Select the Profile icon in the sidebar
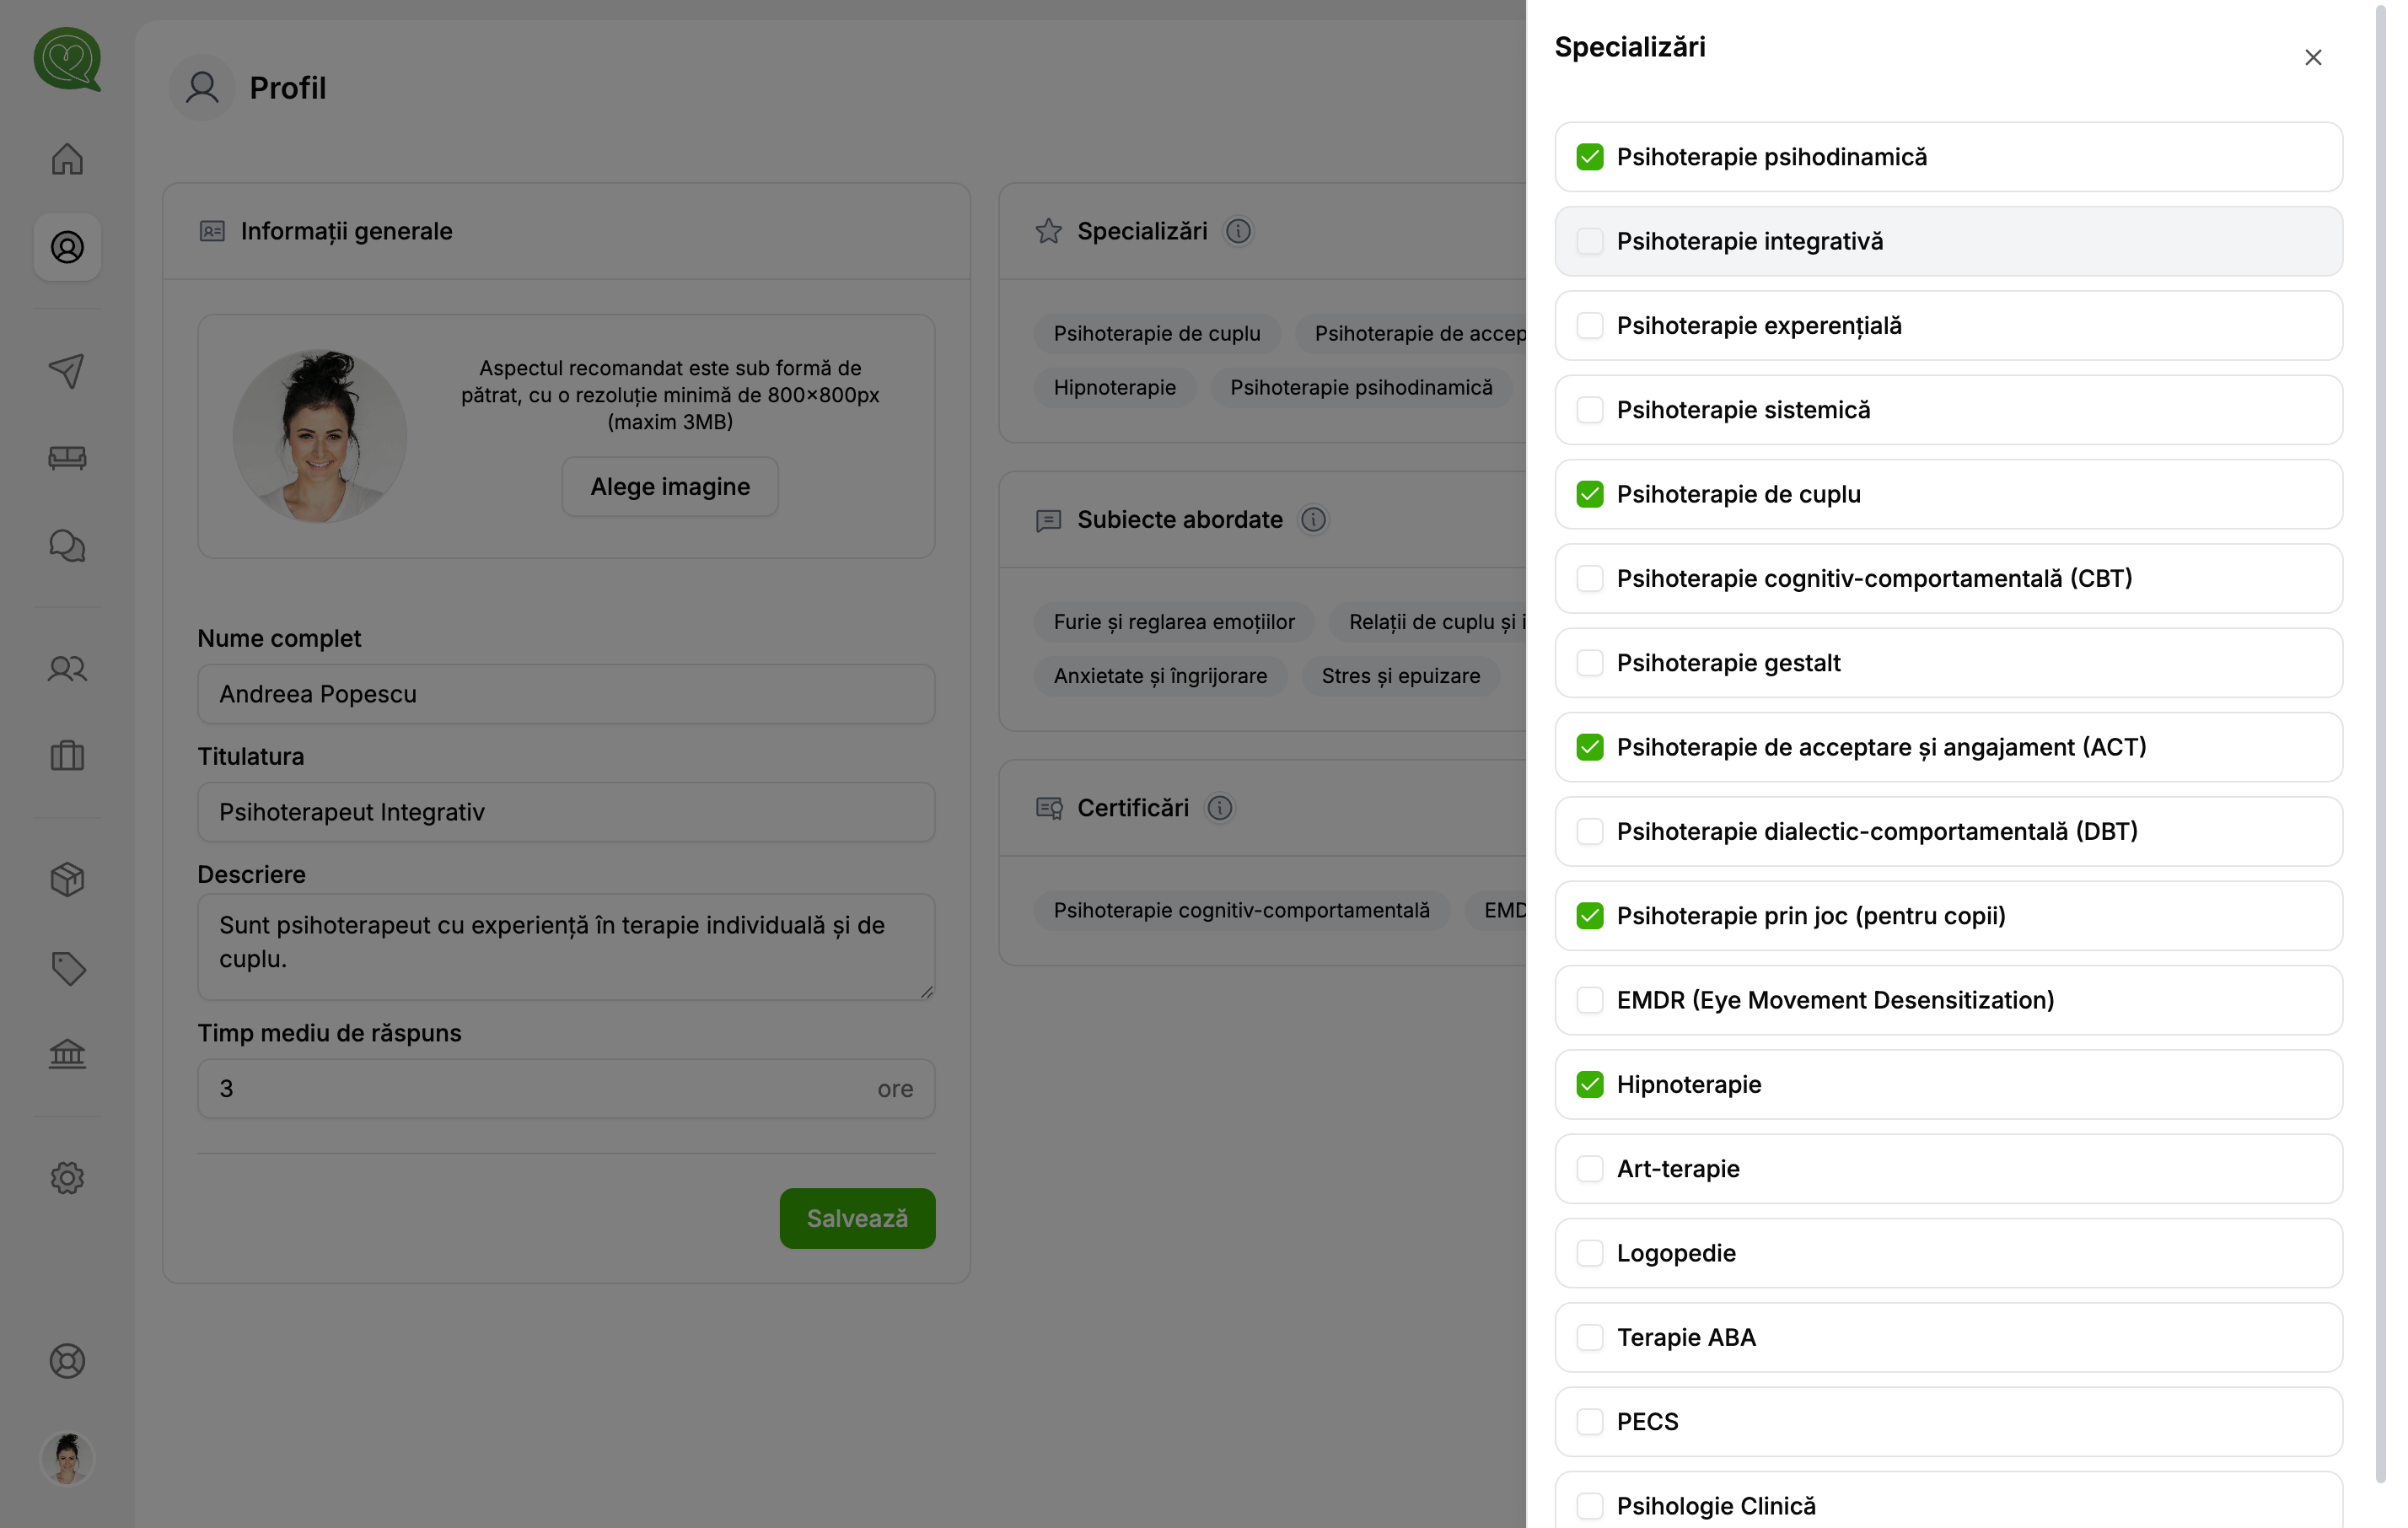2408x1528 pixels. 67,247
